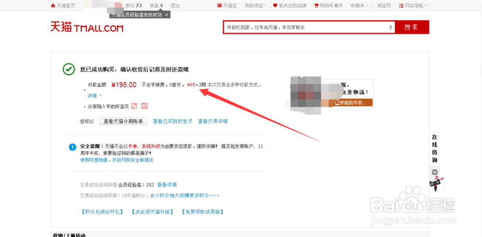
Task: Open the 购物车 shopping cart
Action: coord(328,5)
